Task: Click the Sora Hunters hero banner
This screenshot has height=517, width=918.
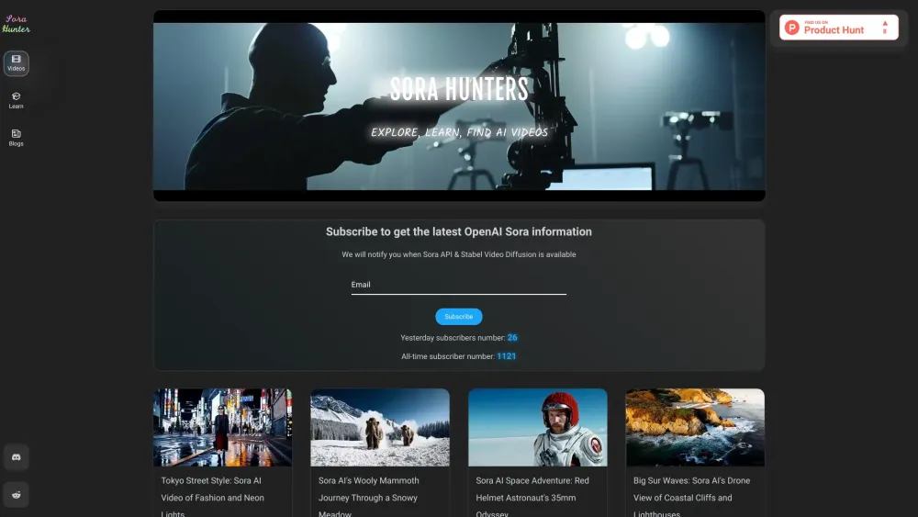Action: tap(459, 106)
